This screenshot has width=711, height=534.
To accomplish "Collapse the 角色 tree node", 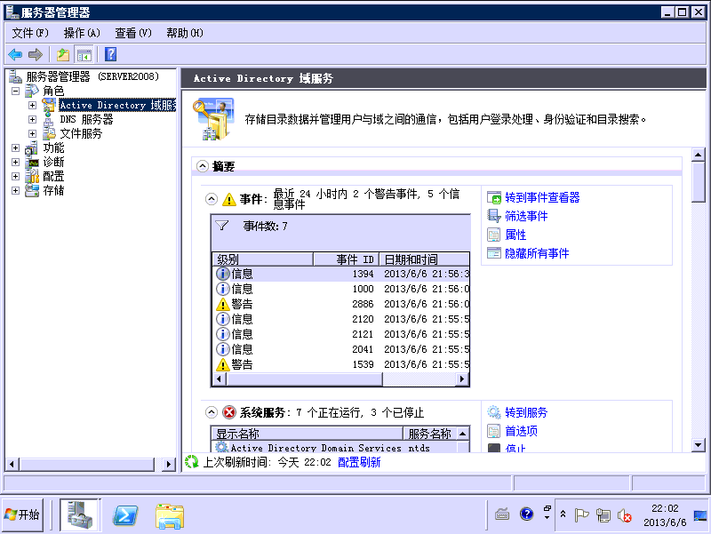I will 16,91.
